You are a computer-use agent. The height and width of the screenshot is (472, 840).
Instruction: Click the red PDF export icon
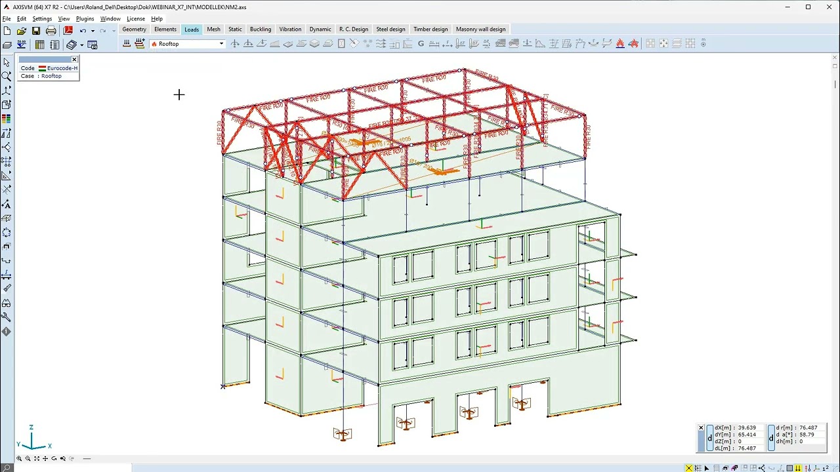click(68, 30)
